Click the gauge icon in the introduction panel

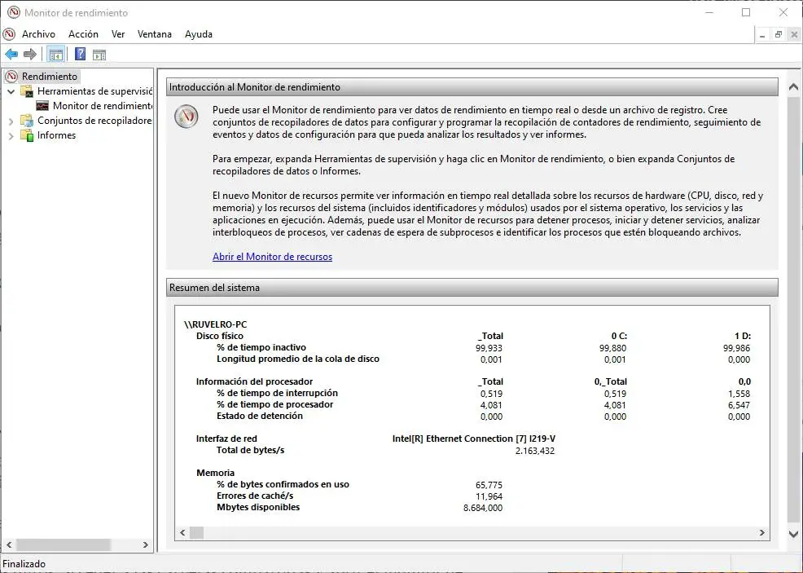pyautogui.click(x=186, y=117)
